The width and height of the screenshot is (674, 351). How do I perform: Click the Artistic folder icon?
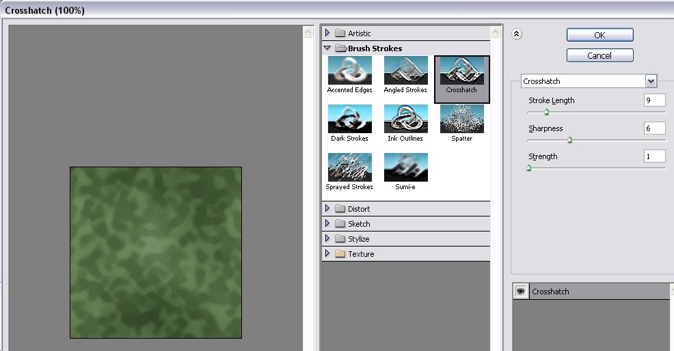pyautogui.click(x=340, y=33)
